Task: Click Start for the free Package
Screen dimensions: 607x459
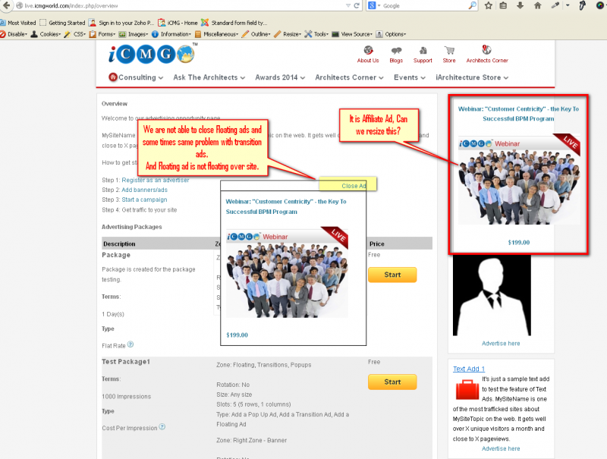Action: click(x=392, y=275)
